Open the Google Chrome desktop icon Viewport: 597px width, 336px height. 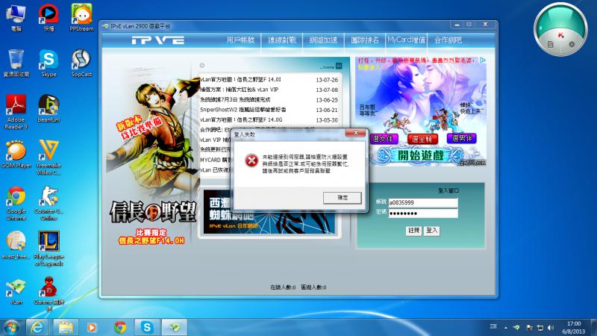[x=16, y=203]
